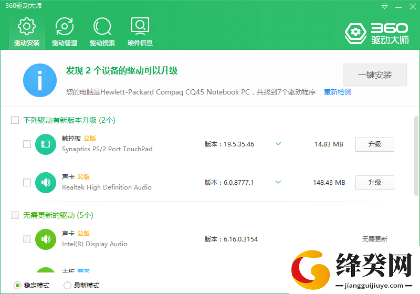Open the 驱动安装 tab
This screenshot has height=294, width=420.
click(x=27, y=32)
